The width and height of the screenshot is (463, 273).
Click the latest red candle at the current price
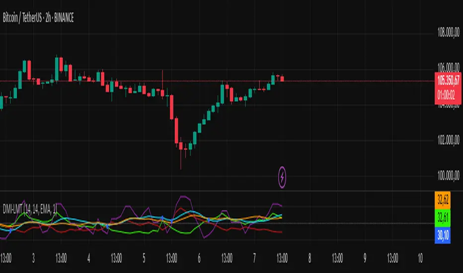pyautogui.click(x=282, y=78)
